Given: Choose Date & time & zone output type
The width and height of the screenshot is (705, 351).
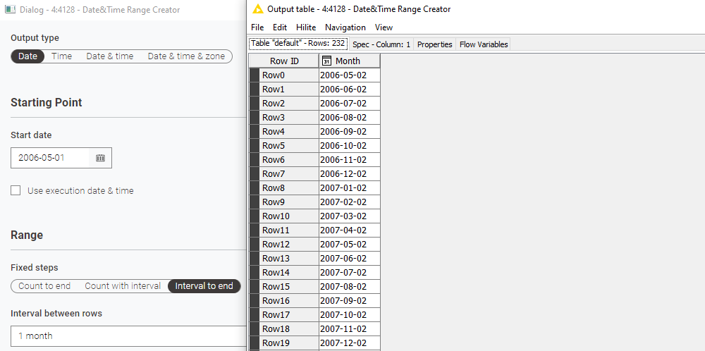Looking at the screenshot, I should pyautogui.click(x=186, y=56).
